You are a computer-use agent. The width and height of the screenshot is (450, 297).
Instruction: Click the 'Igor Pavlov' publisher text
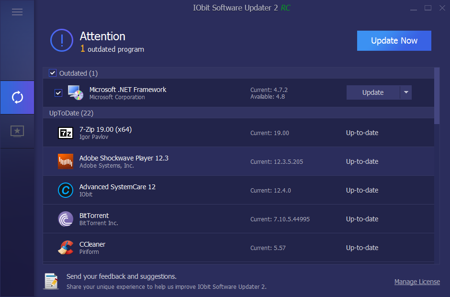tap(94, 137)
